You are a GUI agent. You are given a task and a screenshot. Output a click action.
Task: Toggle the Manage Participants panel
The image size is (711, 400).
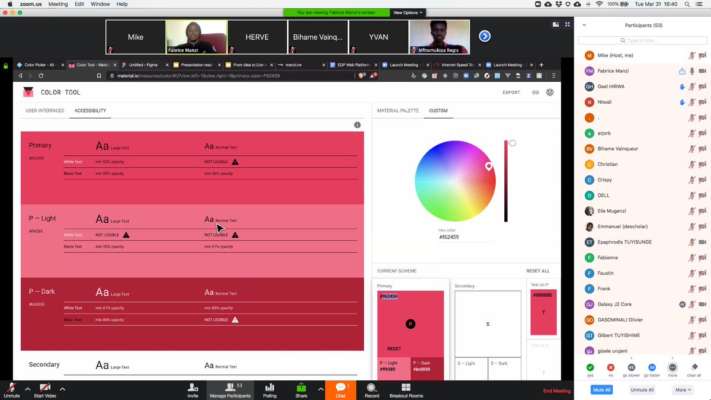click(230, 389)
